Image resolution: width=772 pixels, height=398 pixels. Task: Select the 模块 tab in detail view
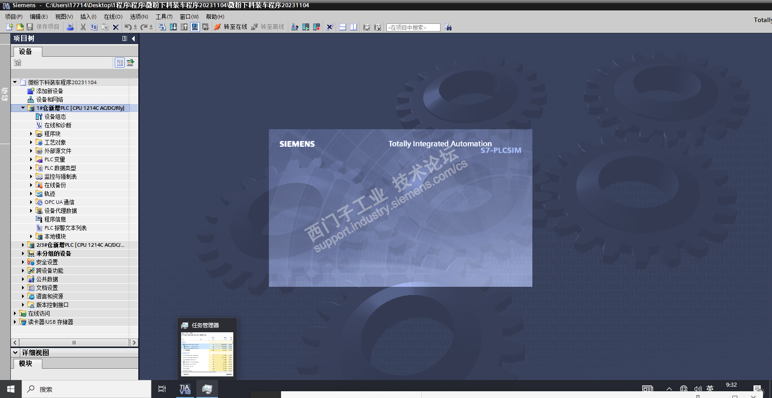pyautogui.click(x=27, y=364)
